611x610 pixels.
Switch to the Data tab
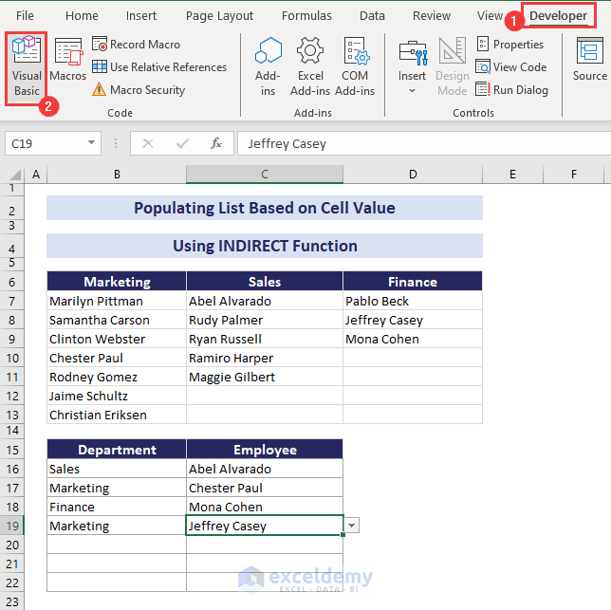372,15
